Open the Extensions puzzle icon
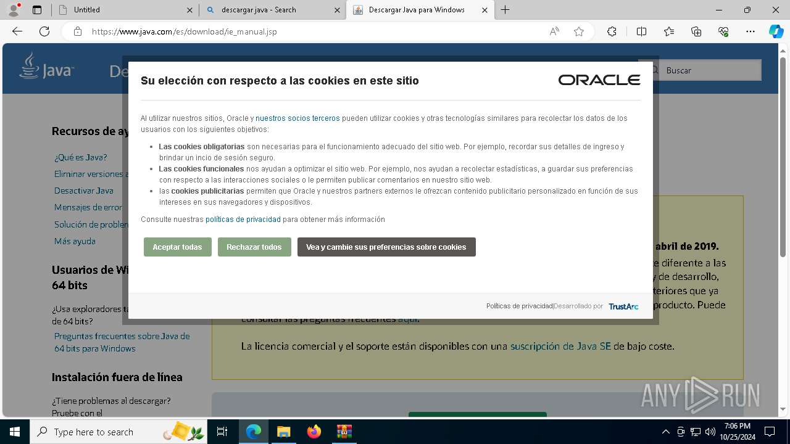The width and height of the screenshot is (790, 444). click(x=612, y=31)
